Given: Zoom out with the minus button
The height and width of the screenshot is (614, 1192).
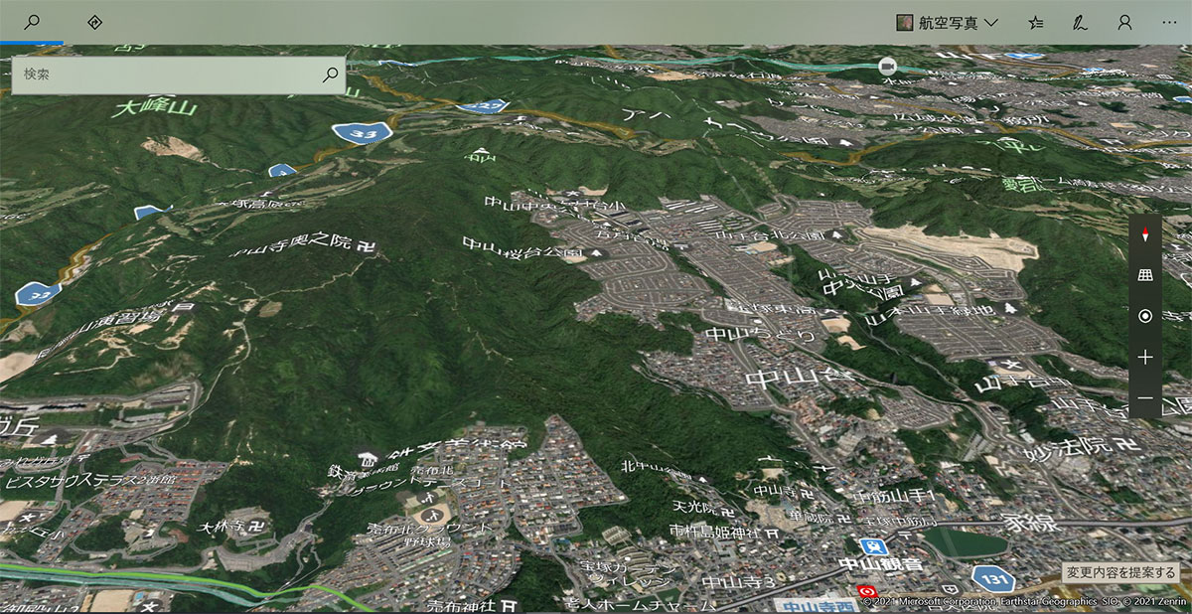Looking at the screenshot, I should pos(1145,397).
